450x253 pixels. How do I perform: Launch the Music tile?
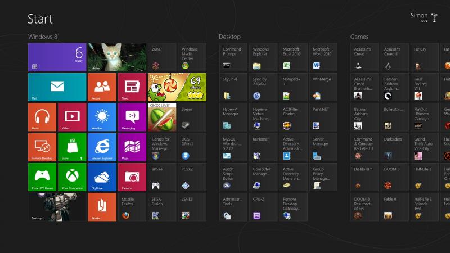coord(42,117)
